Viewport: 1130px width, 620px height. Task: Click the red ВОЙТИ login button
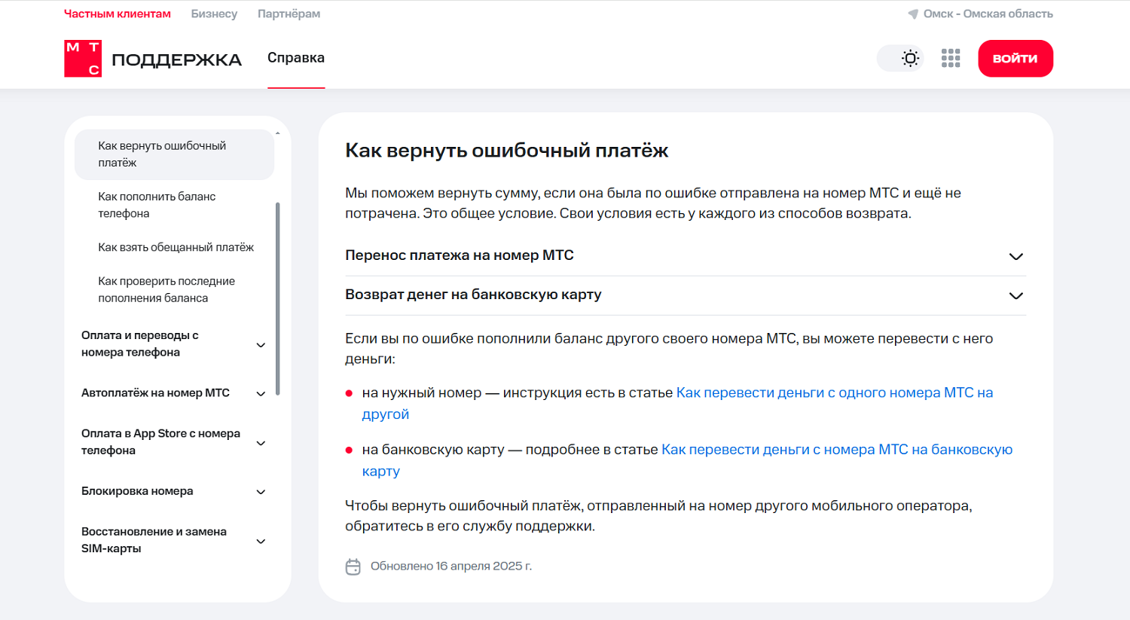[x=1015, y=59]
